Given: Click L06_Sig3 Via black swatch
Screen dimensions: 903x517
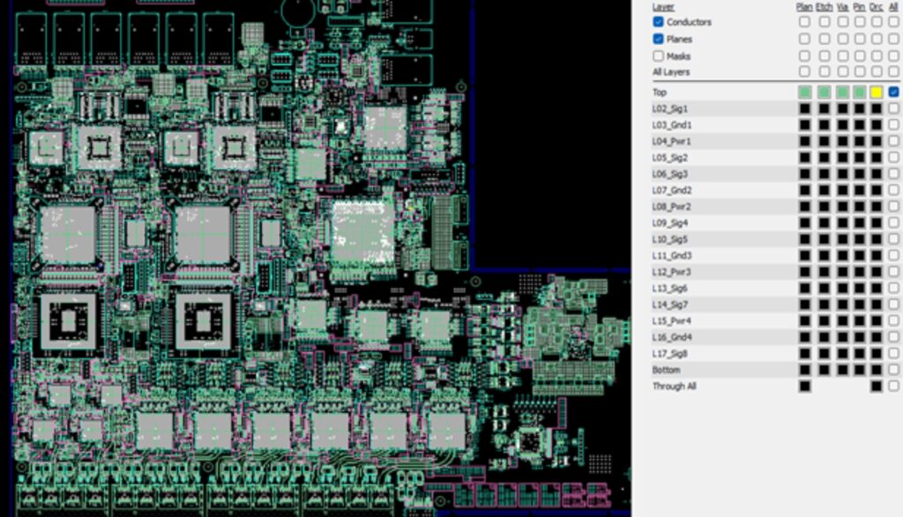Looking at the screenshot, I should [x=843, y=174].
